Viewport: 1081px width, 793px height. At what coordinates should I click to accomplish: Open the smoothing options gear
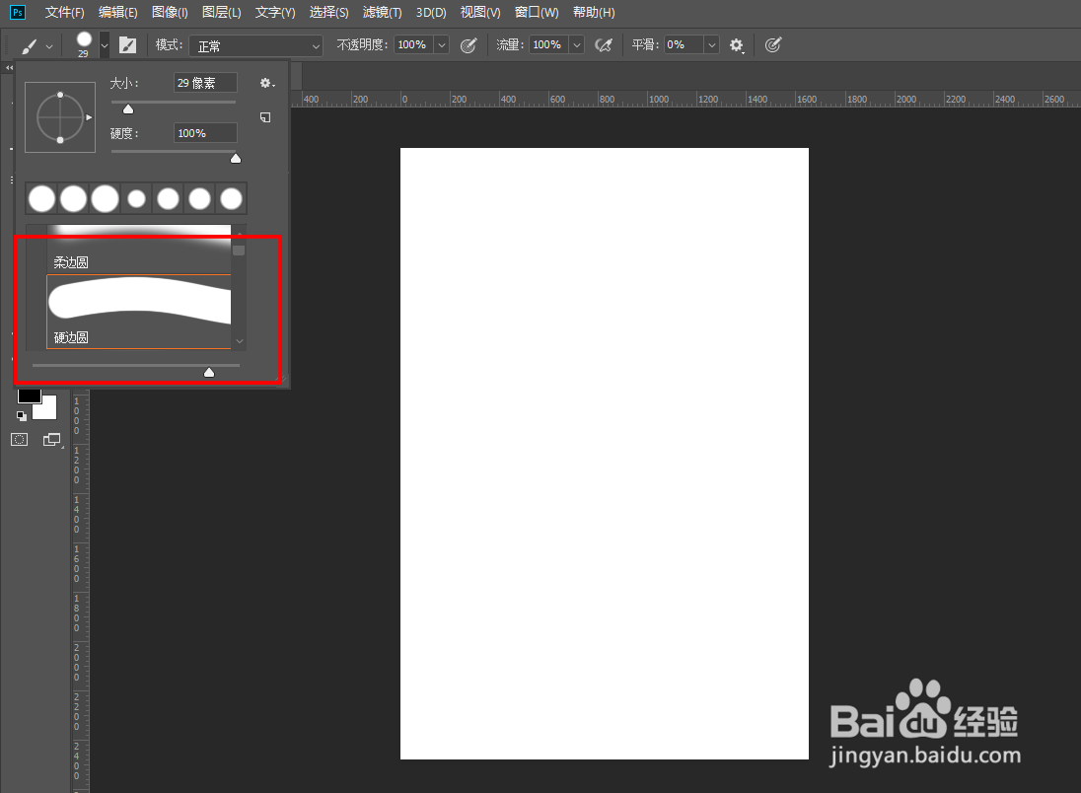pos(737,45)
